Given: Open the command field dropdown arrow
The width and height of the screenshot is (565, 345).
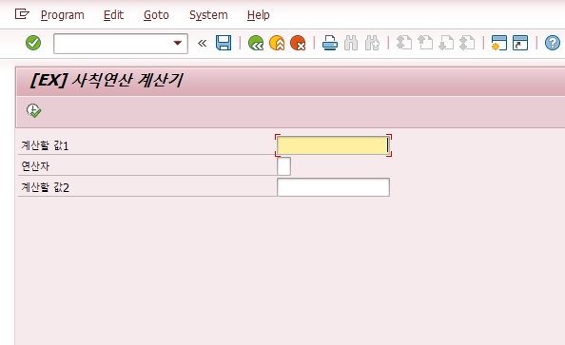Looking at the screenshot, I should 177,43.
